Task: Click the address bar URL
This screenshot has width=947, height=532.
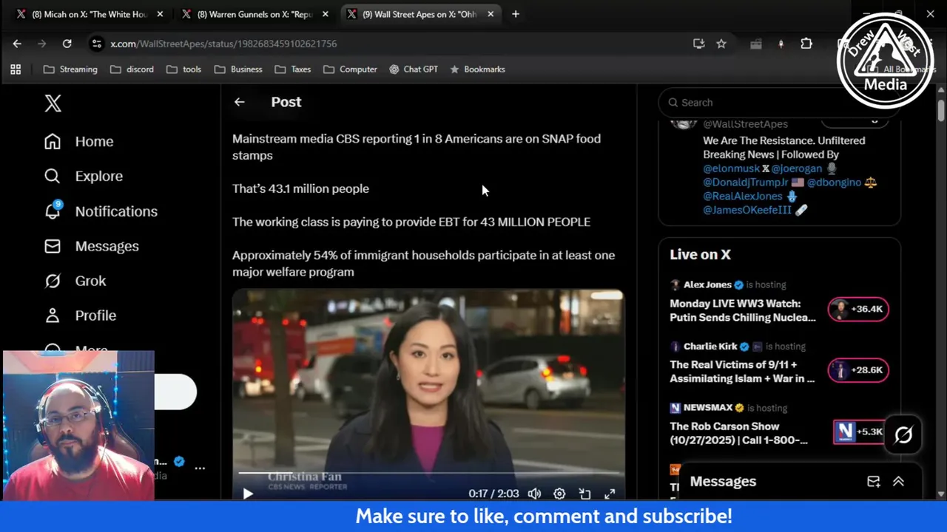Action: coord(223,44)
